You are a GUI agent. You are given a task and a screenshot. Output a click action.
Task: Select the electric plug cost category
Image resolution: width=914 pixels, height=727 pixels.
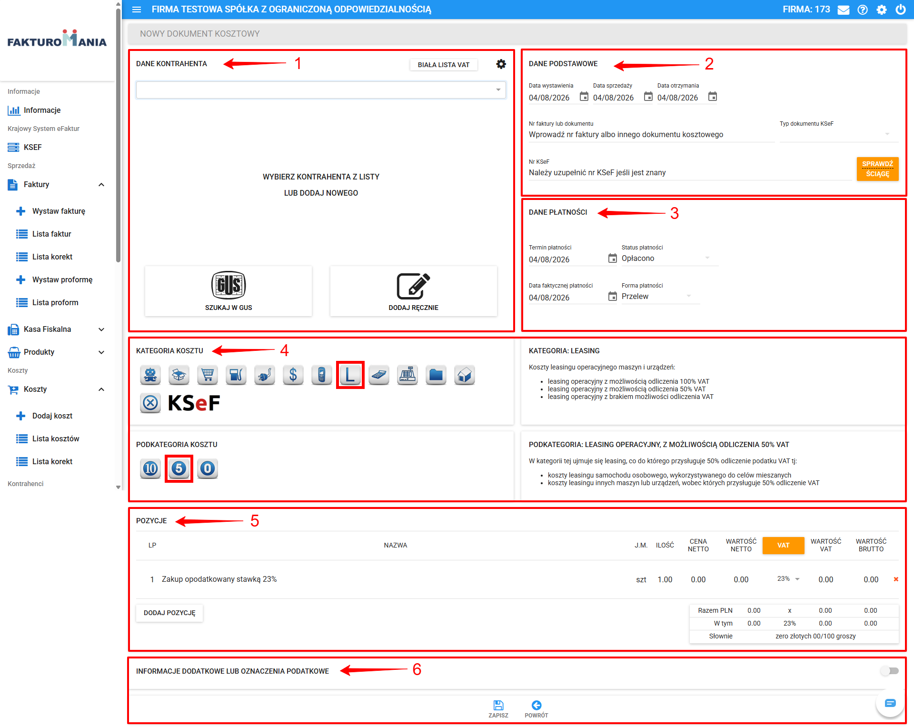pos(265,375)
